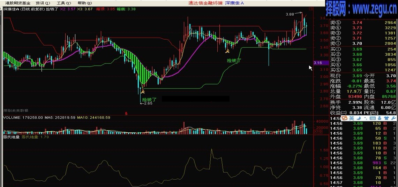Click the X10 volume scale label

318,132
